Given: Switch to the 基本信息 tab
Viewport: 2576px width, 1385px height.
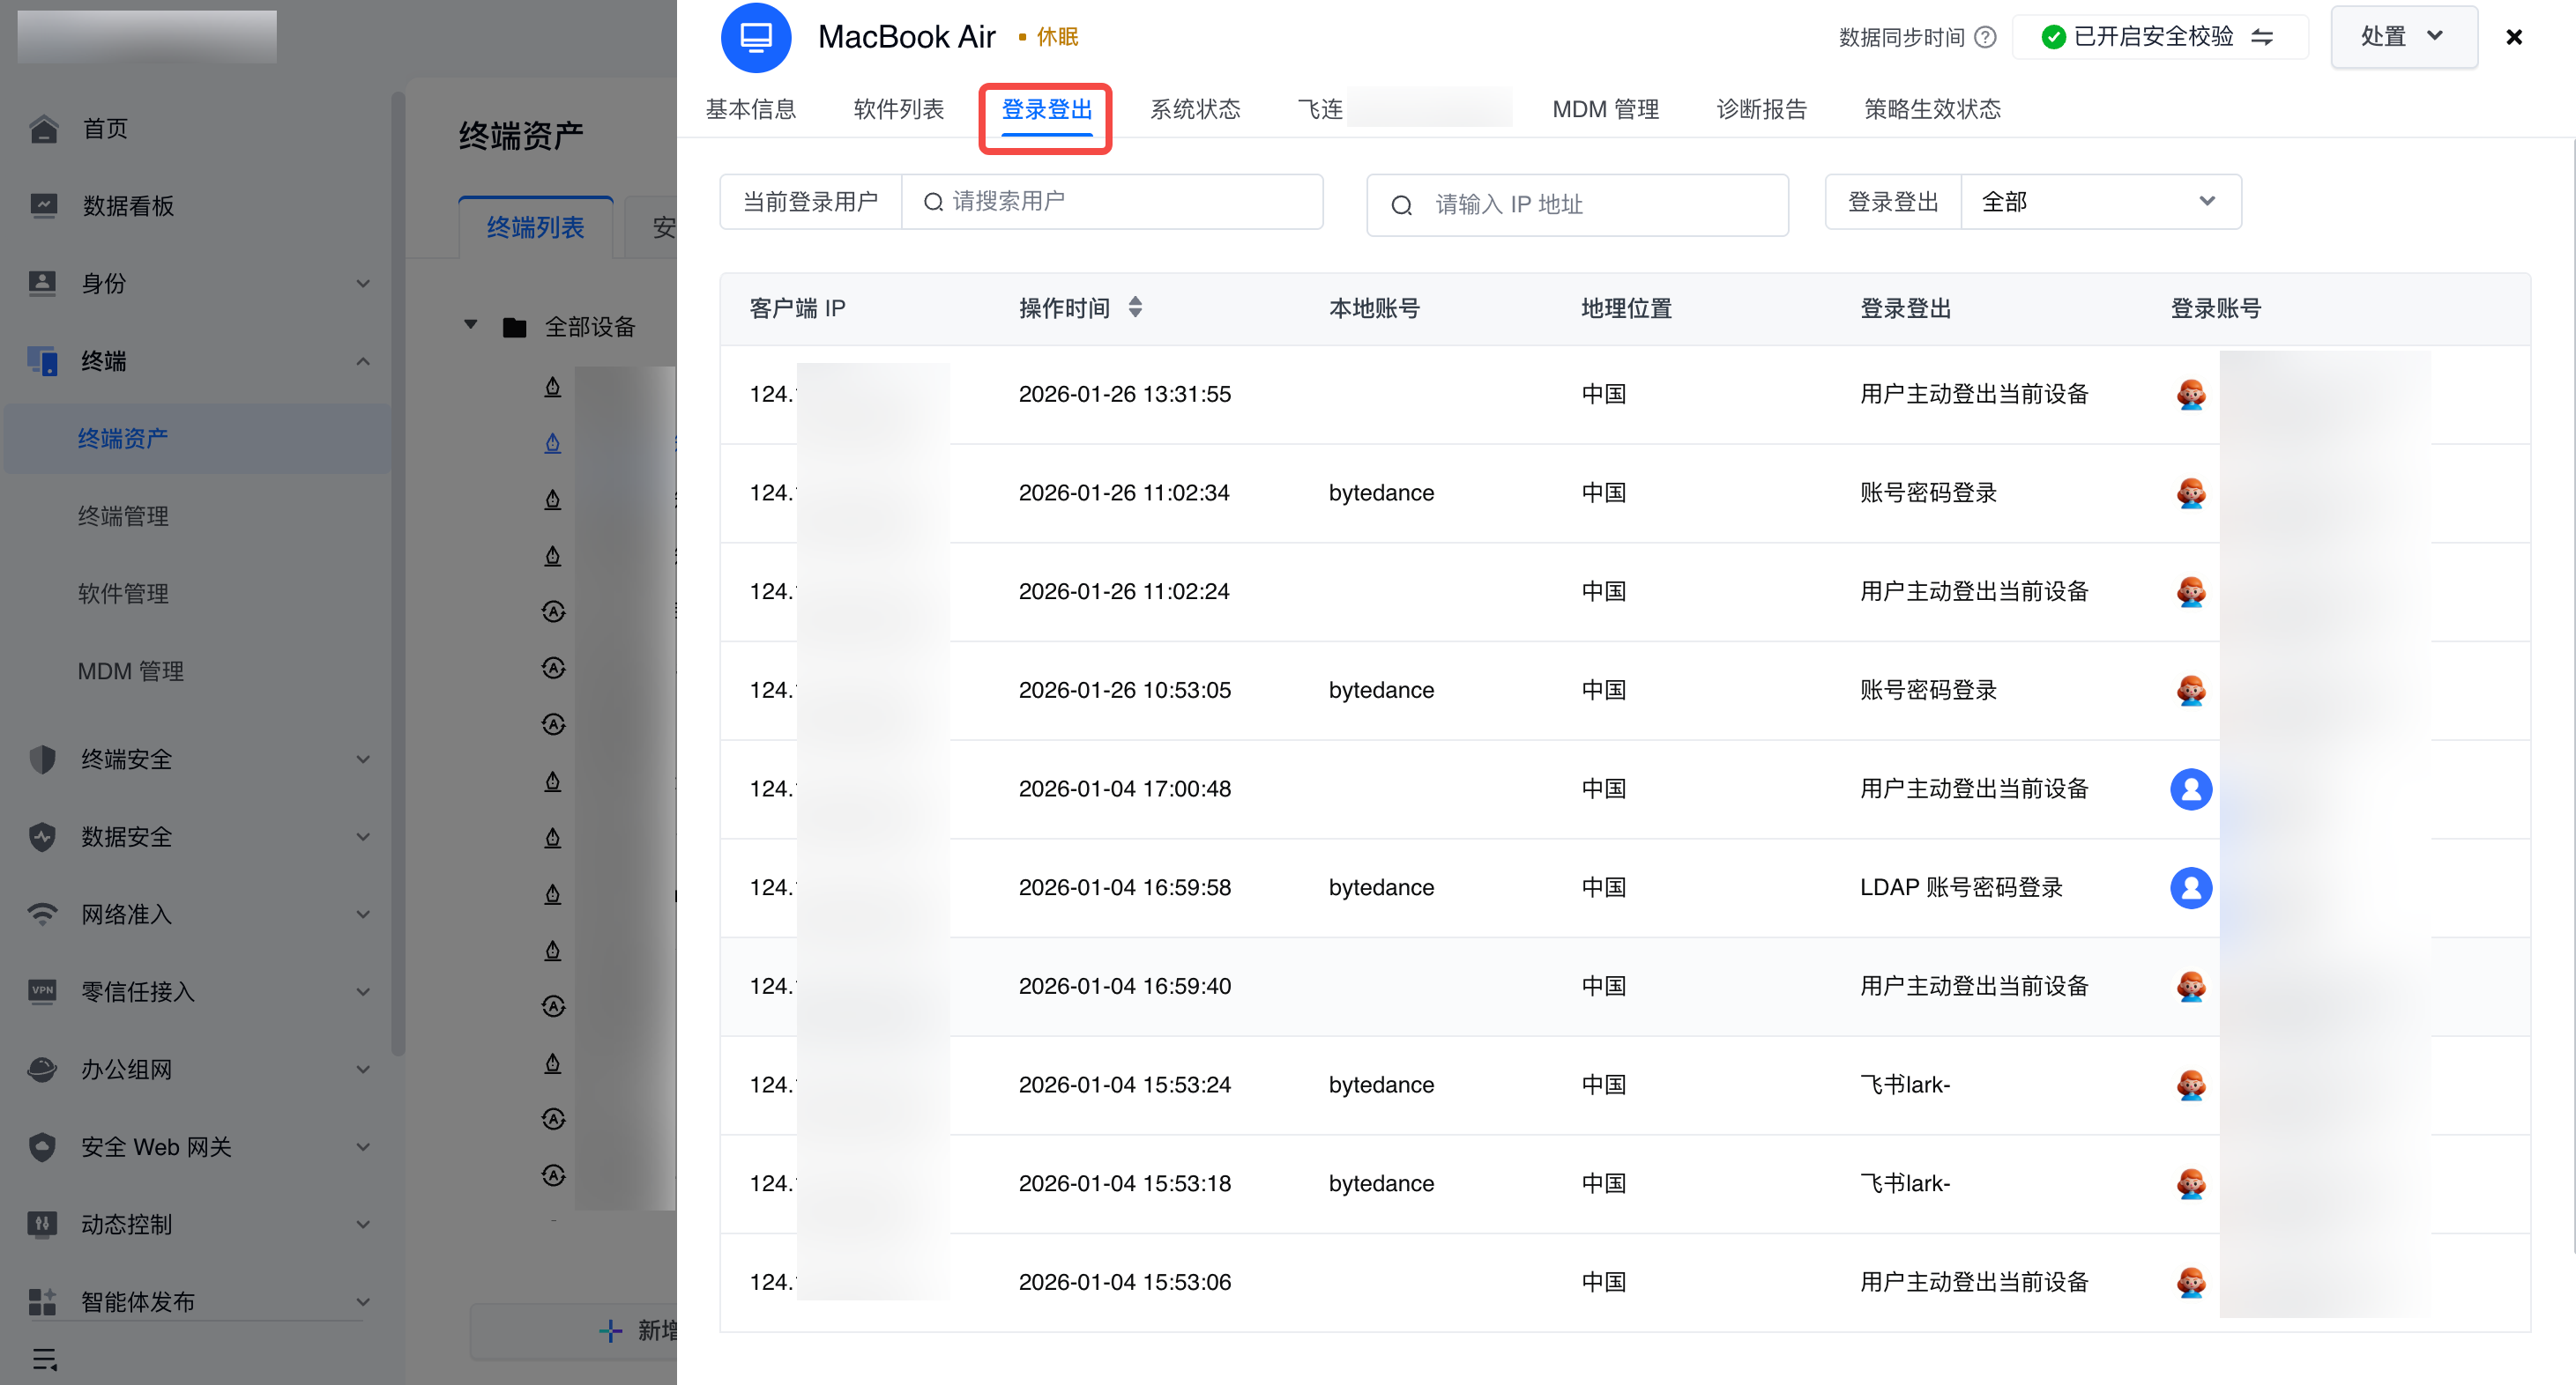Looking at the screenshot, I should pos(750,109).
